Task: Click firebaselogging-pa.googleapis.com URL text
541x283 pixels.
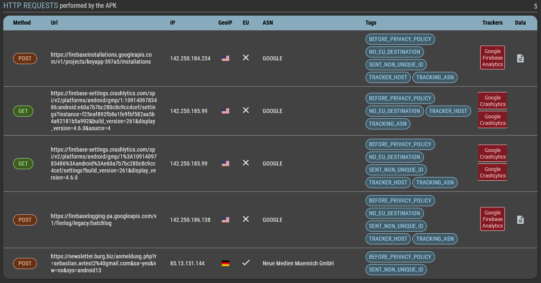Action: (x=104, y=220)
